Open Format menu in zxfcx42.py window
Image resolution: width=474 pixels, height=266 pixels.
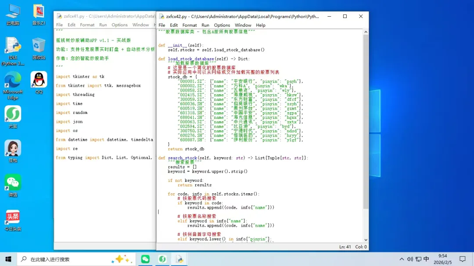(x=190, y=25)
